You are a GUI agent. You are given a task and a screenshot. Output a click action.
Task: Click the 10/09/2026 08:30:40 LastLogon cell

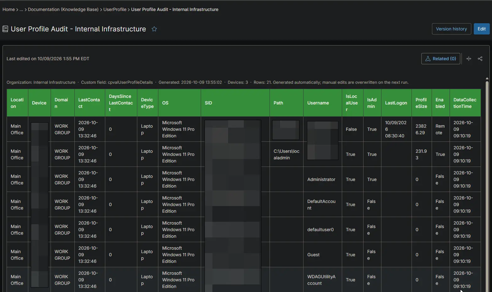tap(396, 129)
